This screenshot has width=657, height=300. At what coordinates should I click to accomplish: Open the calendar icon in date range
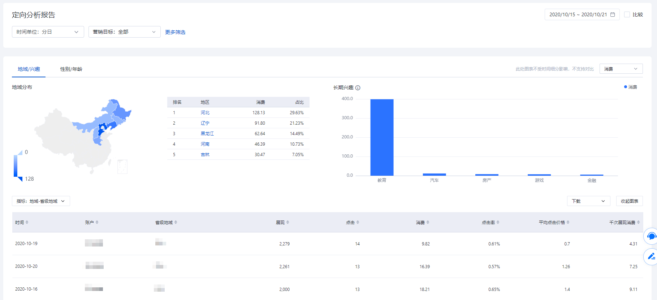[x=613, y=14]
